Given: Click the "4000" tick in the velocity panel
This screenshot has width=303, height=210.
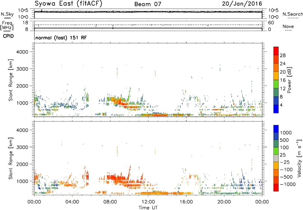Looking at the screenshot, I should 22,130.
